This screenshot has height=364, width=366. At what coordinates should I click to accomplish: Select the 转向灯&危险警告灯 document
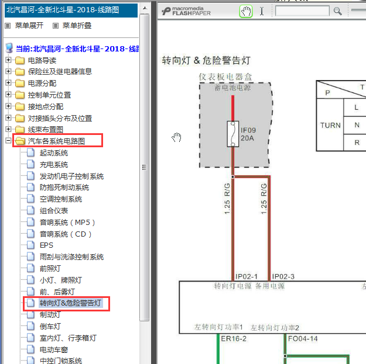click(x=70, y=303)
